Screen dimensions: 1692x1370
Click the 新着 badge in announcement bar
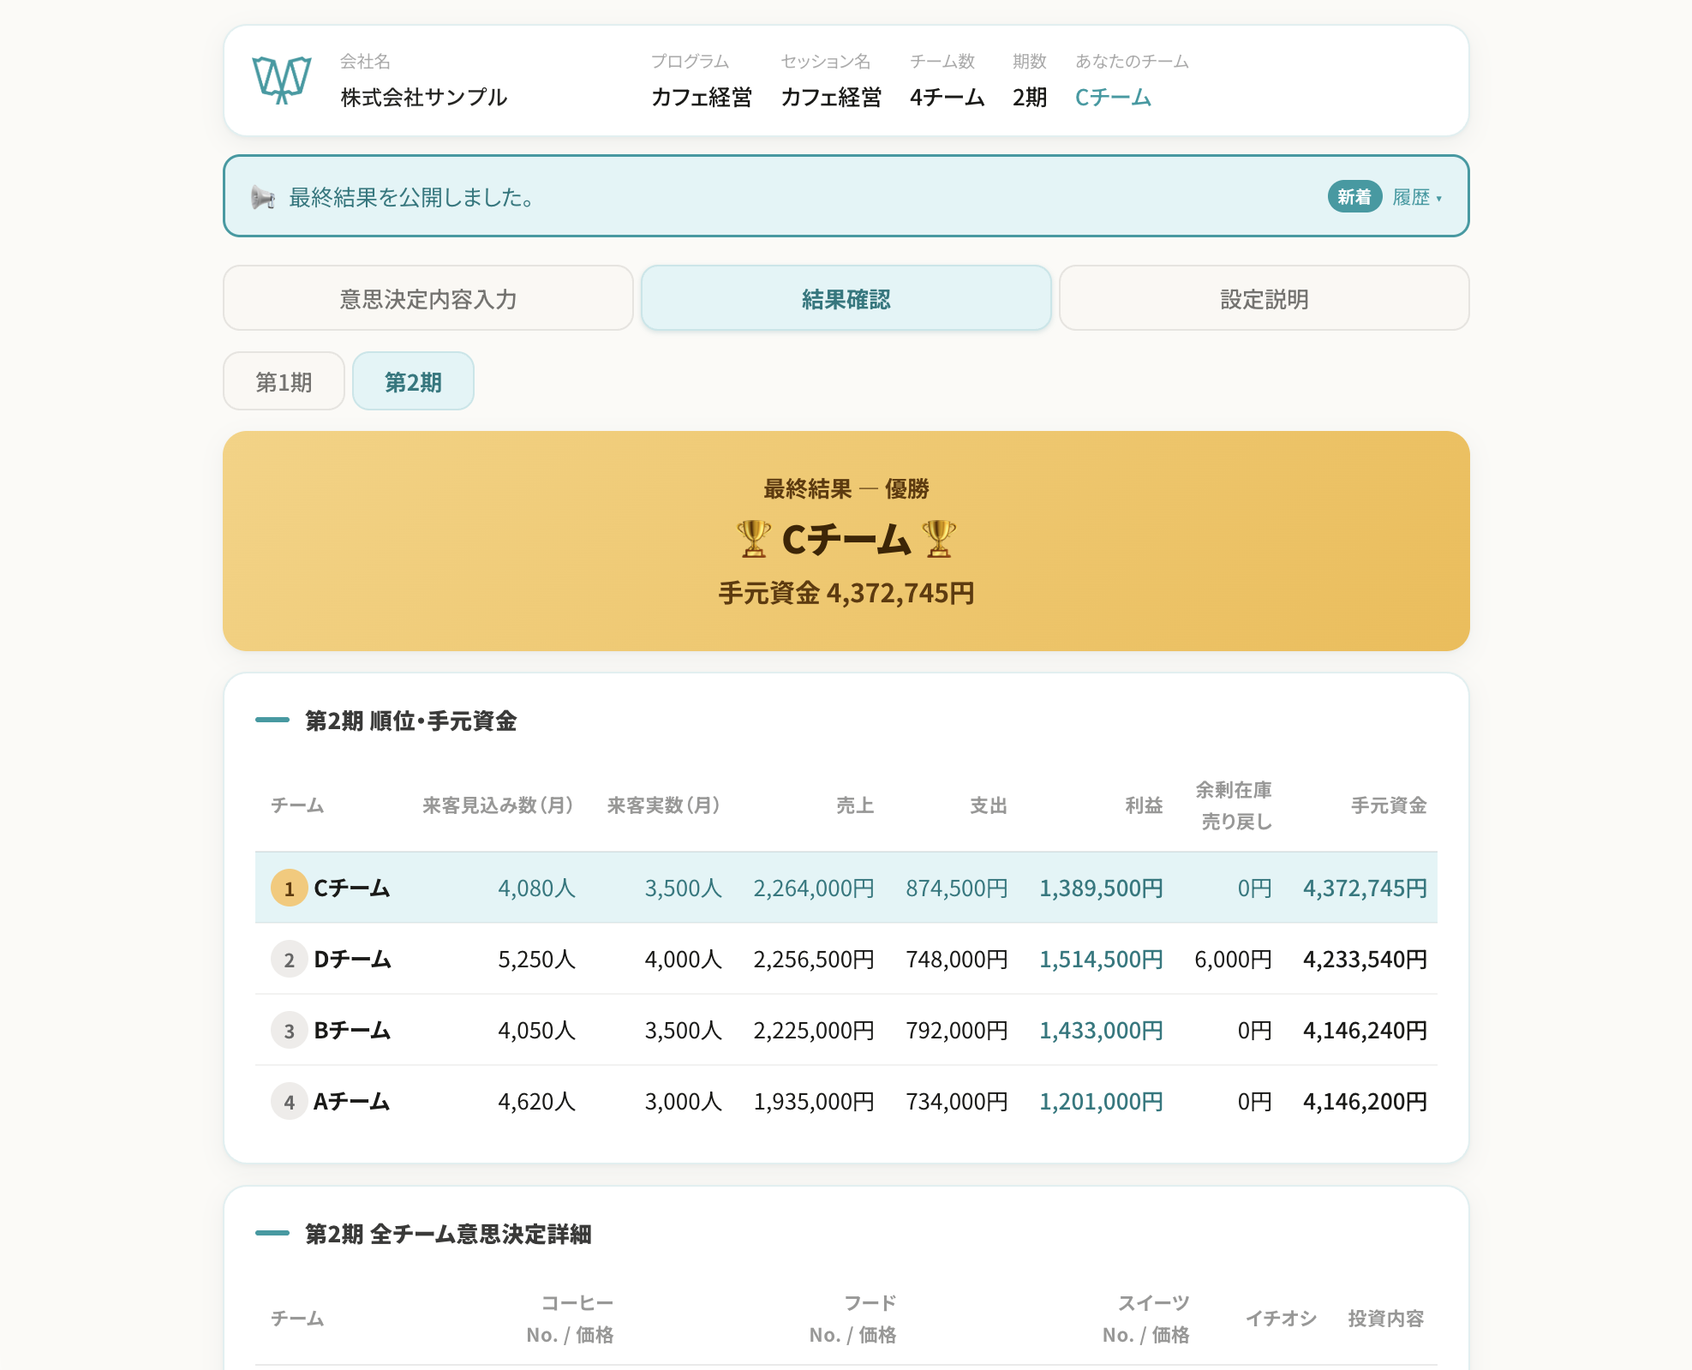coord(1354,197)
